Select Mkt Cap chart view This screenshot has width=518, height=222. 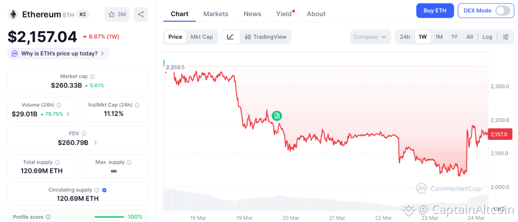(x=201, y=37)
